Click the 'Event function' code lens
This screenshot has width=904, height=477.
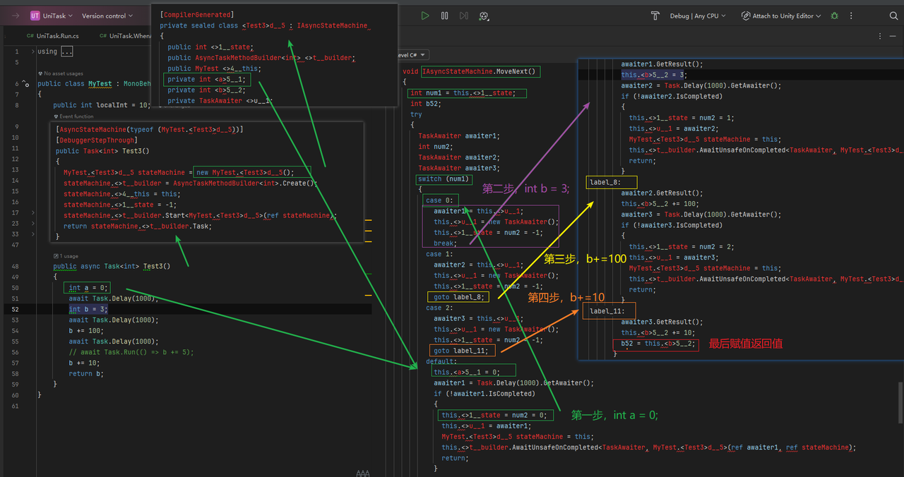pos(76,116)
